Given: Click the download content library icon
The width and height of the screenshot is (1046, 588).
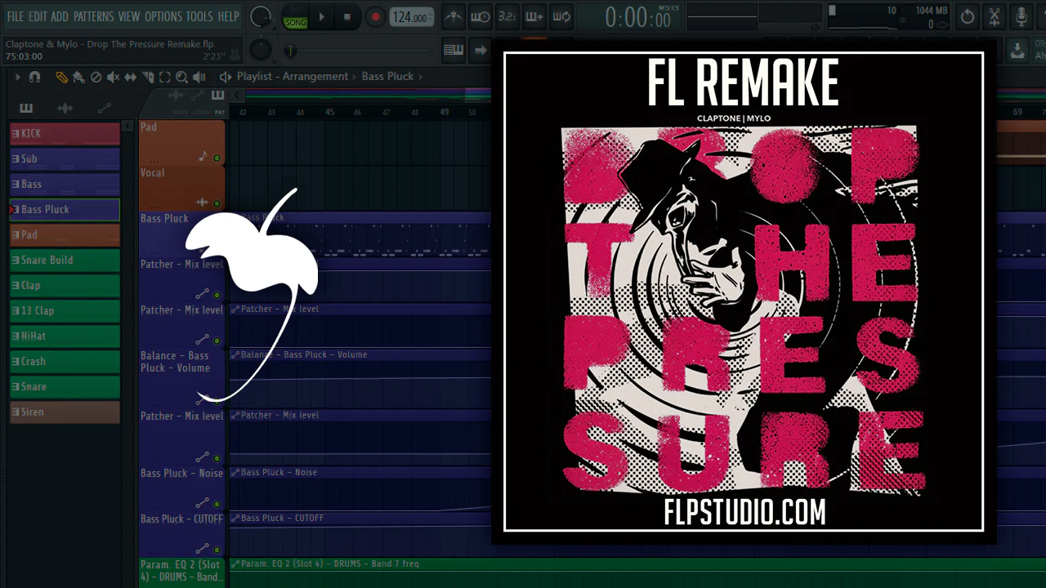Looking at the screenshot, I should [x=1017, y=51].
